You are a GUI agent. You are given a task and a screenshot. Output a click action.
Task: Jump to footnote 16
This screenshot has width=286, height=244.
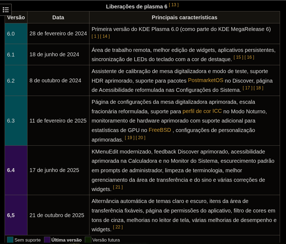coord(249,57)
